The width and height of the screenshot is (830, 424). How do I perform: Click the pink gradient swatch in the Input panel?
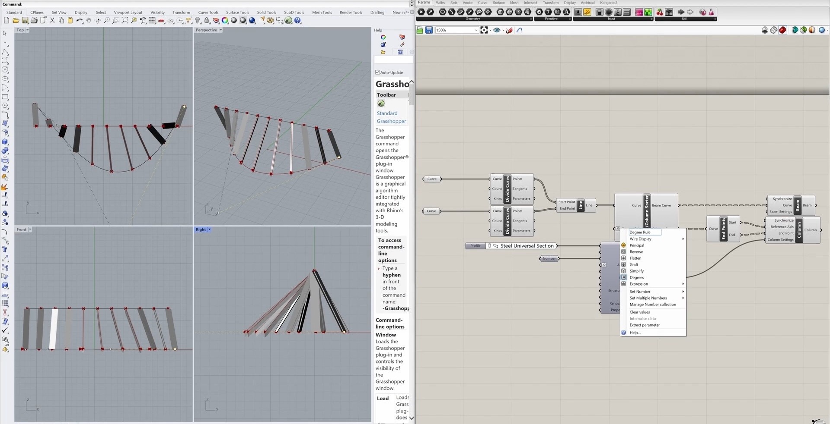tap(639, 12)
